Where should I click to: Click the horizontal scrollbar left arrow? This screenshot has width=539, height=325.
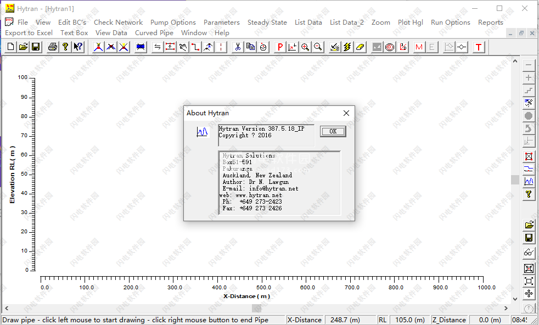pyautogui.click(x=7, y=308)
